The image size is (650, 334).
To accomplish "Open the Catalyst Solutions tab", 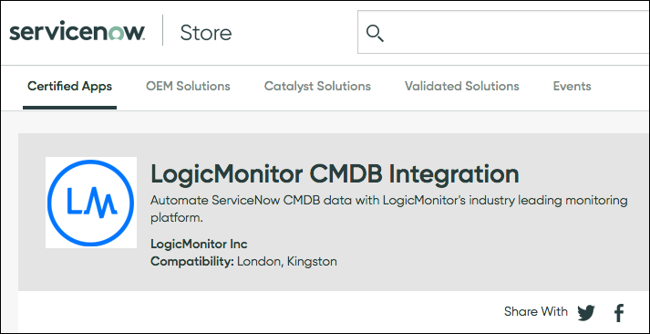I will [x=317, y=87].
